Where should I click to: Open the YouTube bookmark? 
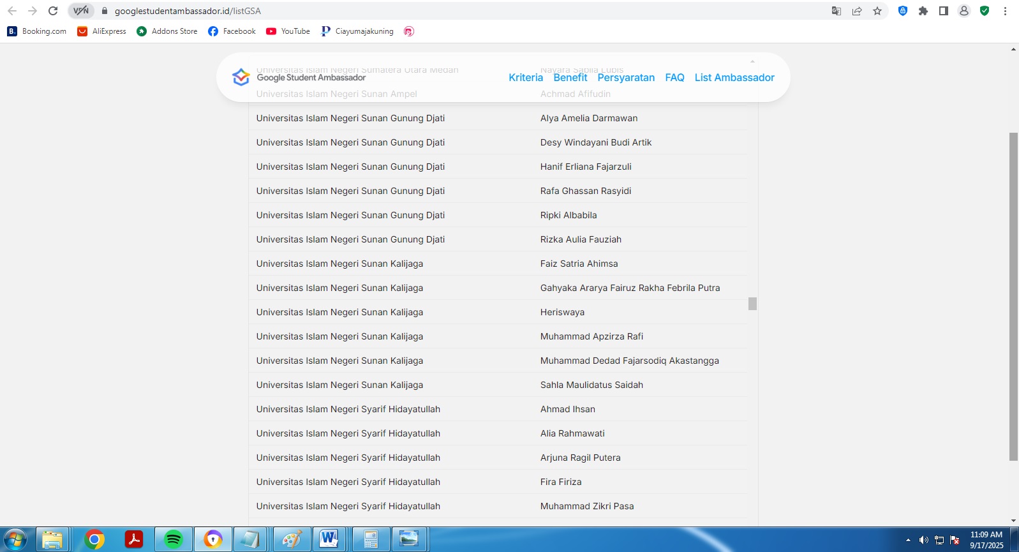[288, 31]
